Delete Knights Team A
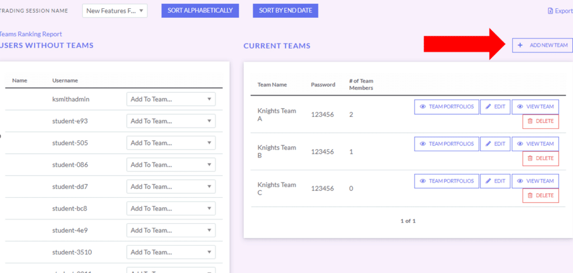Viewport: 573px width, 273px height. click(541, 121)
